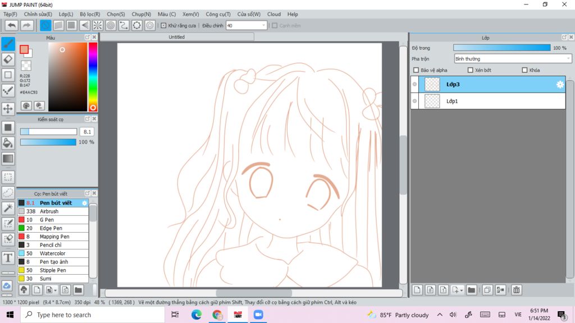The image size is (575, 323).
Task: Open the Công cụ(T) menu
Action: (x=218, y=14)
